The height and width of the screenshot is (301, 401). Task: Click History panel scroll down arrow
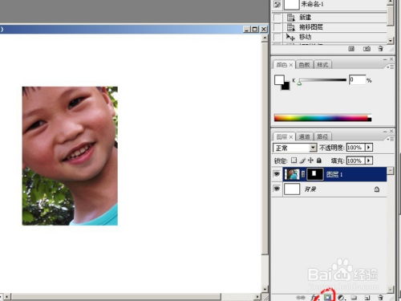click(x=391, y=40)
